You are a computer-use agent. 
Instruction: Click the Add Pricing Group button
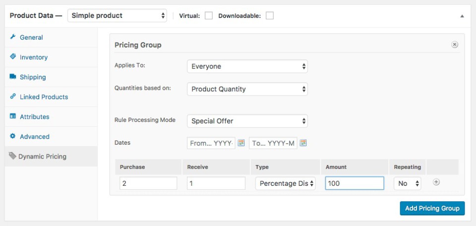[432, 208]
